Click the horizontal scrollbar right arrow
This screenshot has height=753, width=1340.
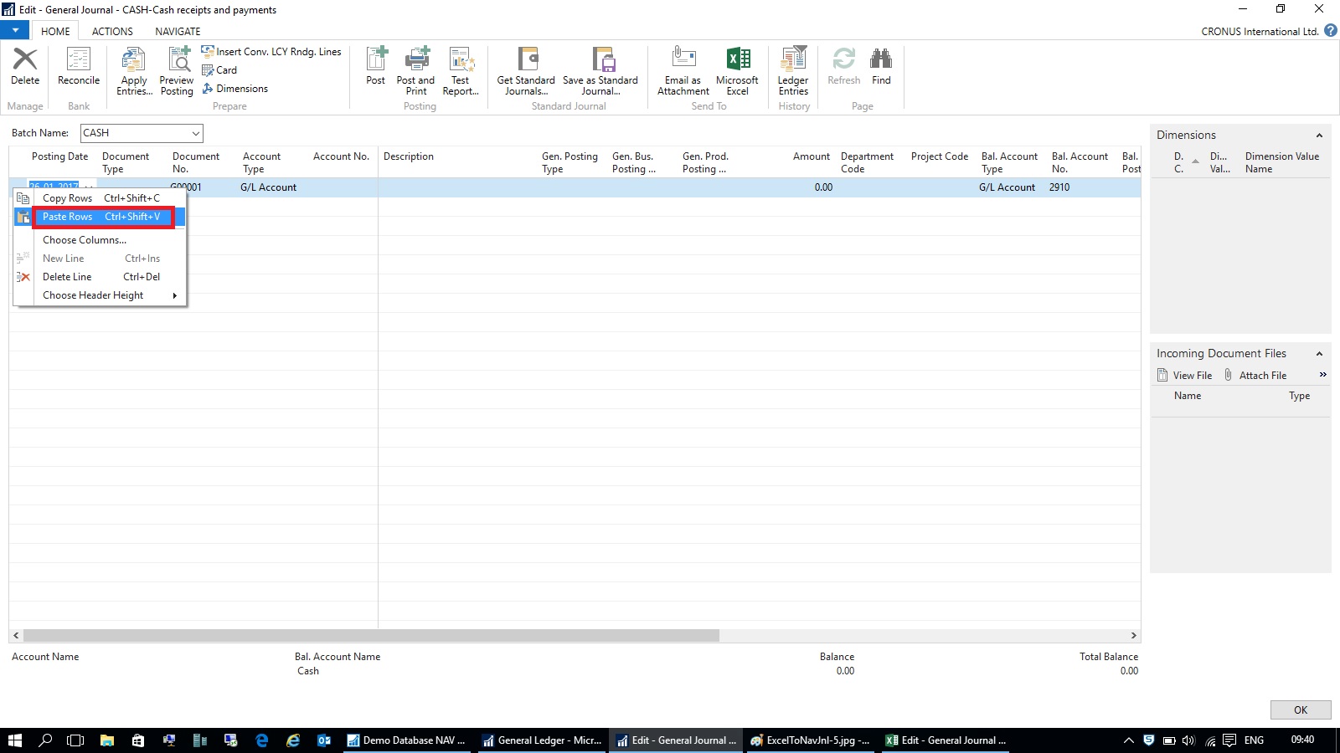[1133, 636]
